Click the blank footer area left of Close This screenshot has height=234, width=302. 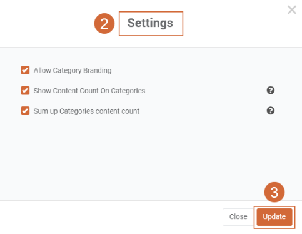[111, 217]
